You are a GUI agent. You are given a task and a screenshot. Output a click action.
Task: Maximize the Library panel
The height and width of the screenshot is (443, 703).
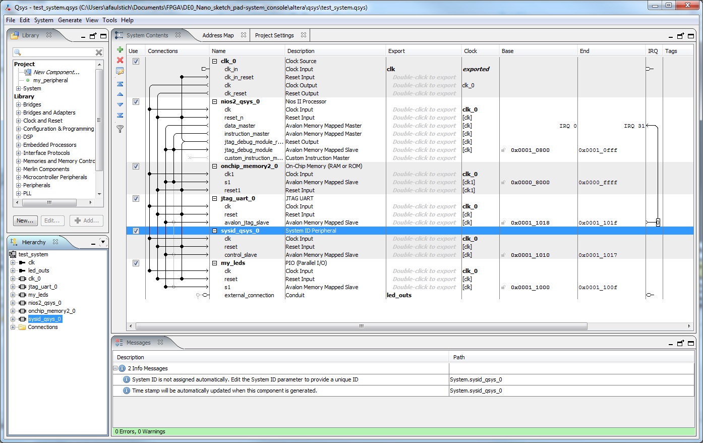[103, 36]
